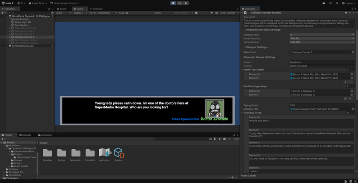Stop play mode using the Play button

click(173, 3)
